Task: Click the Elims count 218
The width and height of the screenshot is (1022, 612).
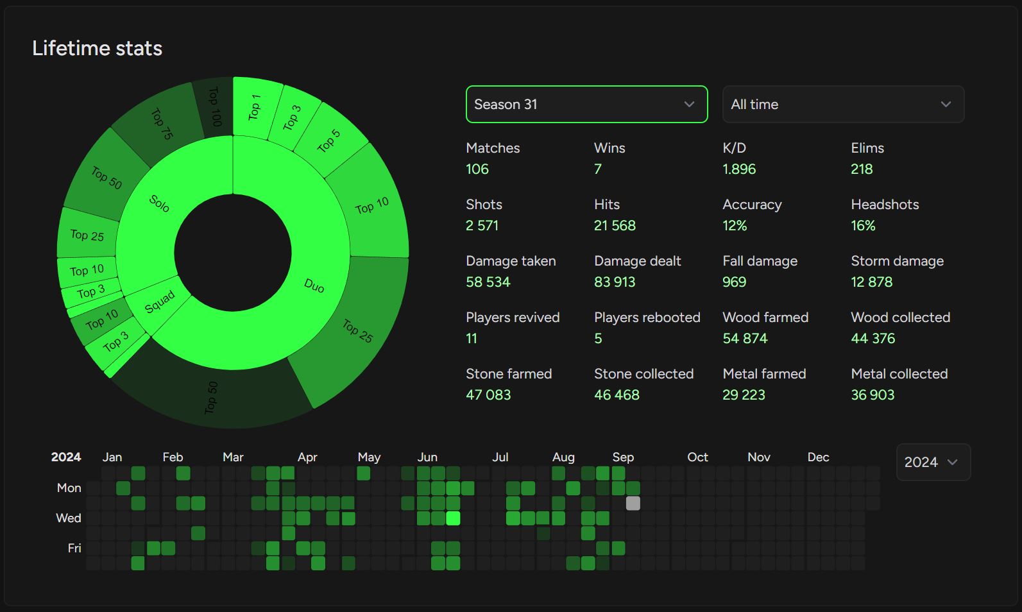Action: 862,169
